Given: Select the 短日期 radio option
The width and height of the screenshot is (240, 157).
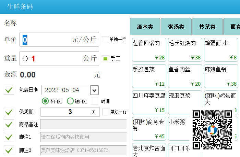Looking at the screenshot, I should pyautogui.click(x=70, y=101).
